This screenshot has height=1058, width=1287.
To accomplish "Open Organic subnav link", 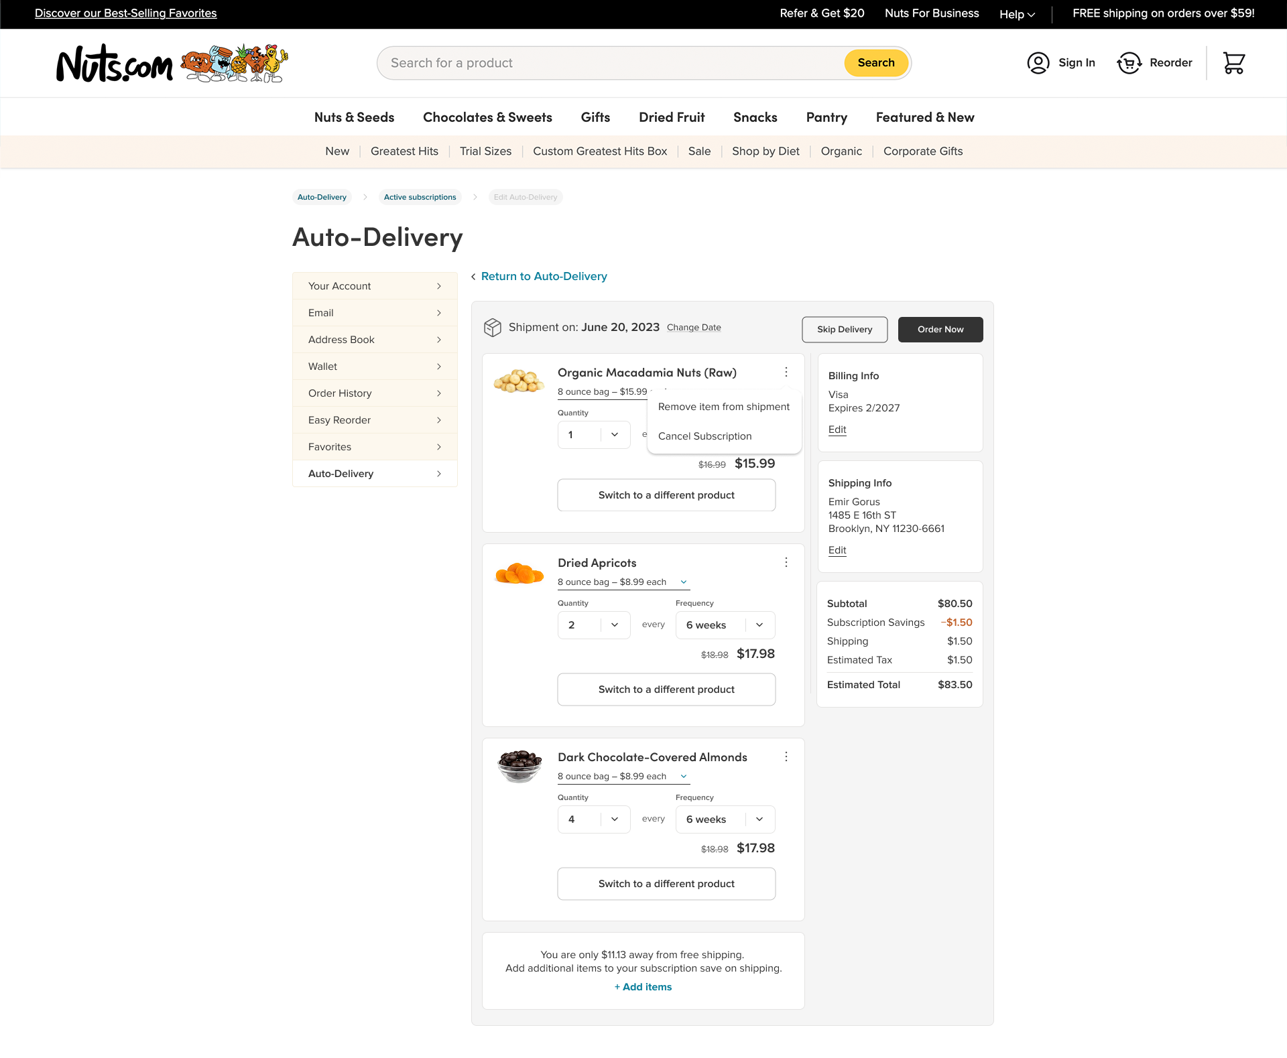I will 841,151.
